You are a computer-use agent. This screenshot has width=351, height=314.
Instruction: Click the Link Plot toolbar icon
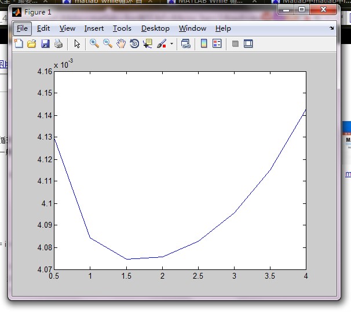click(x=186, y=43)
